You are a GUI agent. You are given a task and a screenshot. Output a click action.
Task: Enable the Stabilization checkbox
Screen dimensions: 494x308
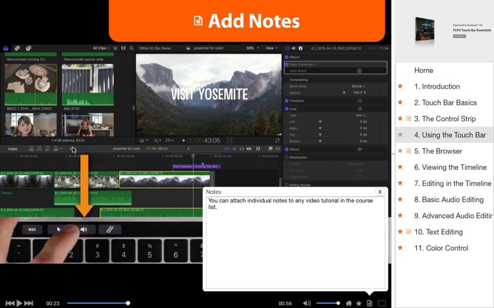pos(287,157)
